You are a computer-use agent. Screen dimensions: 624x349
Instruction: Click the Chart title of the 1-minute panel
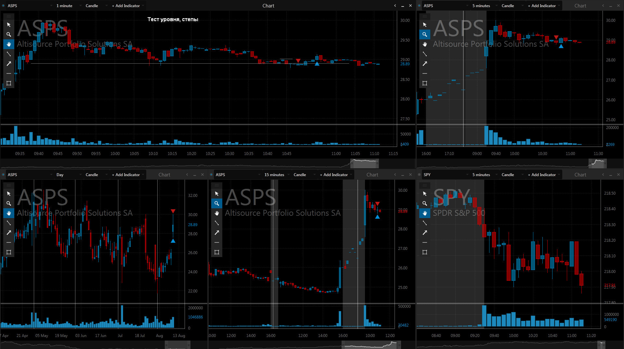point(268,6)
